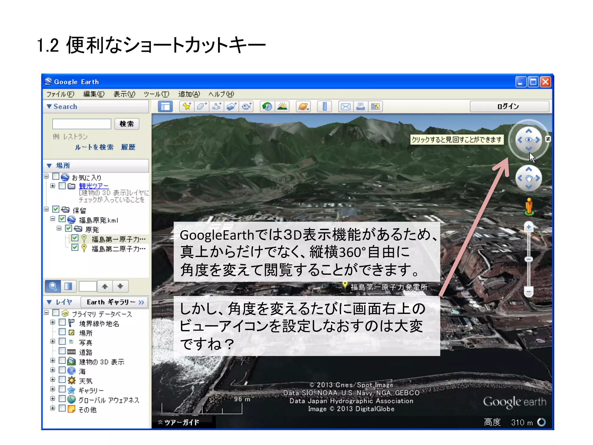This screenshot has height=445, width=593.
Task: Open the ヘルプ(H) menu
Action: pos(221,94)
